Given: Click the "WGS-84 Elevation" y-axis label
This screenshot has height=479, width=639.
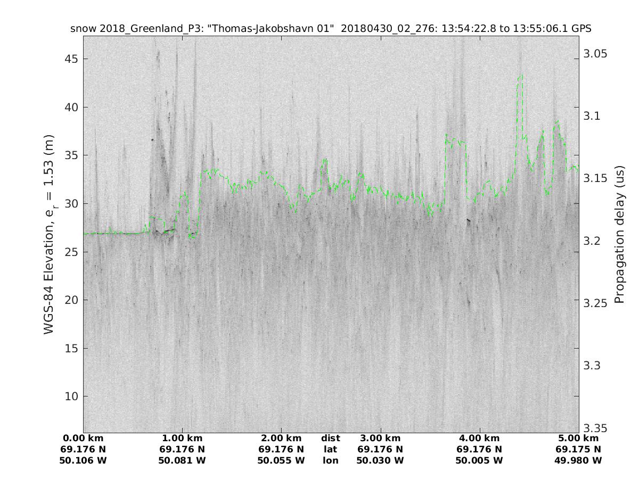Looking at the screenshot, I should 50,234.
